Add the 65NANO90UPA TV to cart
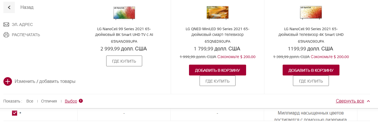Screen dimensions: 378x127 click(x=311, y=70)
